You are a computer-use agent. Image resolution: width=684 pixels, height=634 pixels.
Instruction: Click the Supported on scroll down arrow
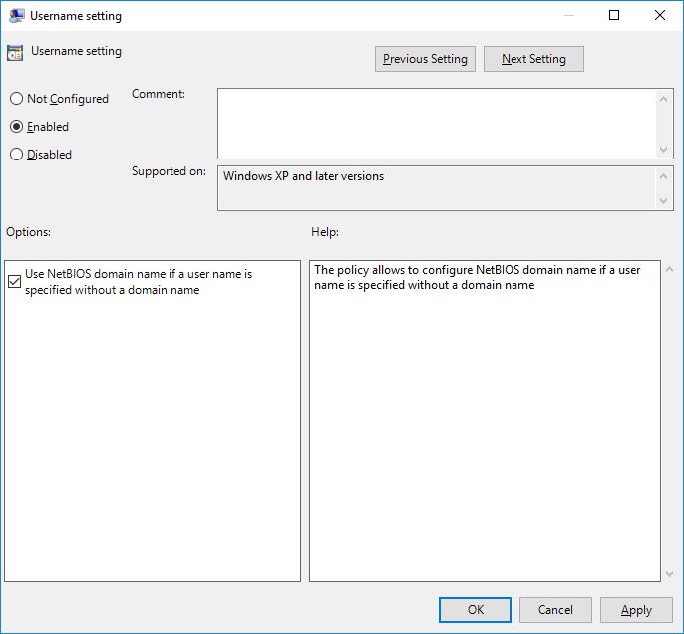click(665, 201)
